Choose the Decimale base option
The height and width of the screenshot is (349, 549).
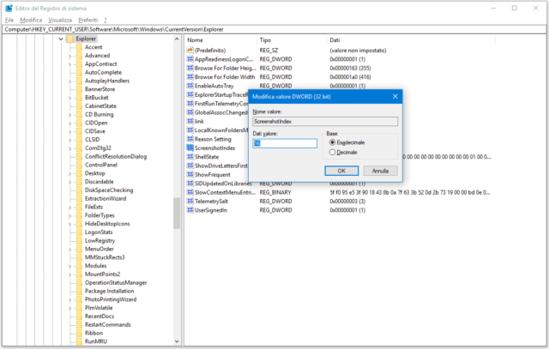pyautogui.click(x=332, y=152)
